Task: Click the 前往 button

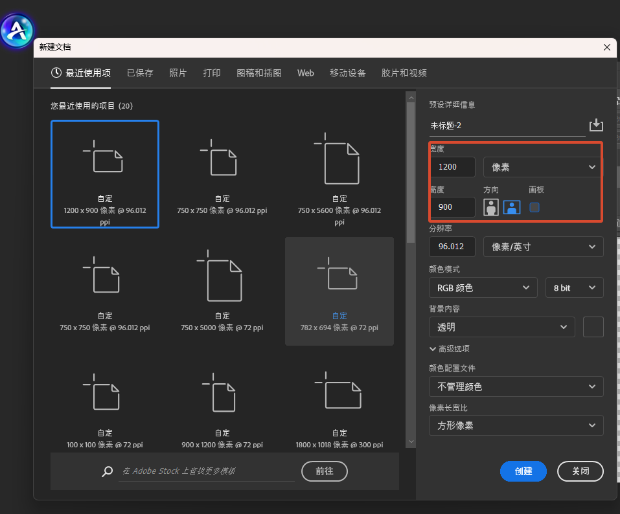Action: tap(324, 471)
